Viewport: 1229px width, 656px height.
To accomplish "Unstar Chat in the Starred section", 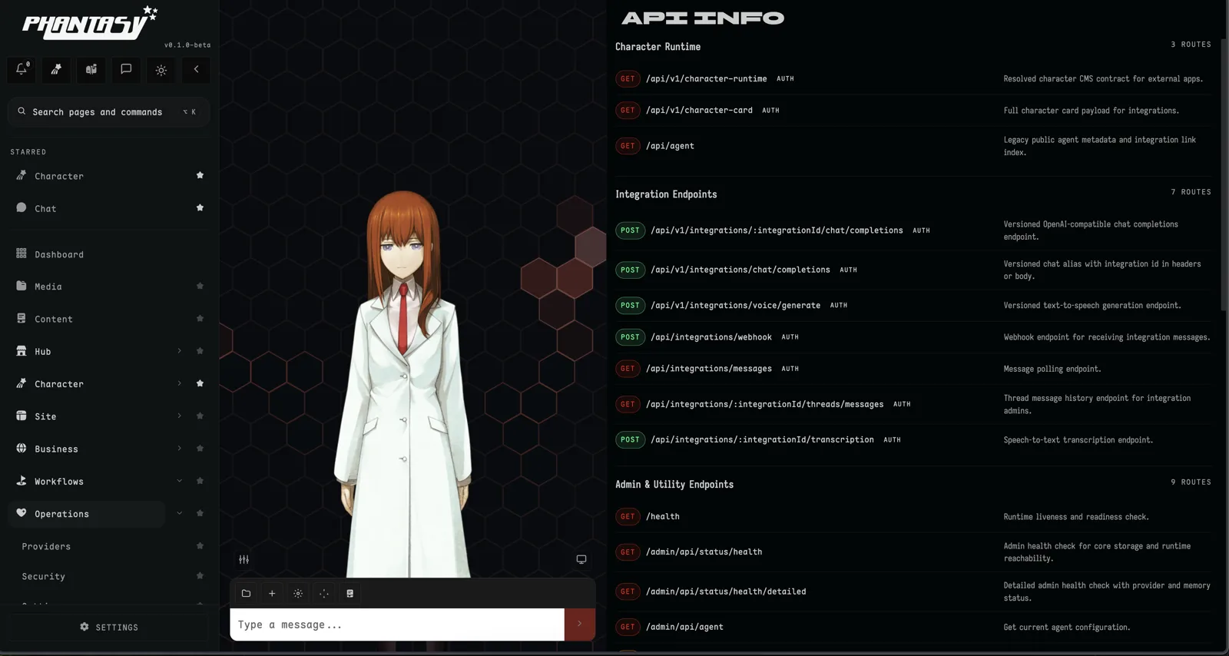I will click(200, 207).
